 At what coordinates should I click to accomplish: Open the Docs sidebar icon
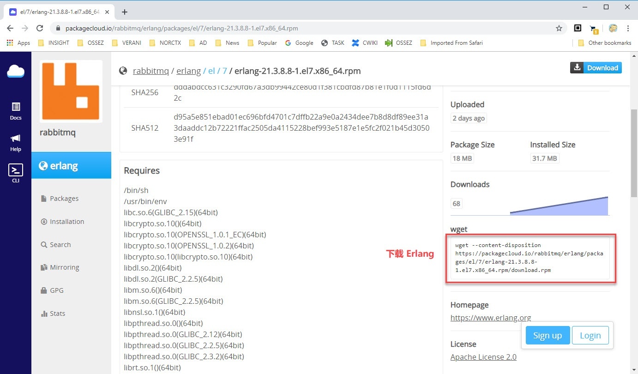point(16,111)
